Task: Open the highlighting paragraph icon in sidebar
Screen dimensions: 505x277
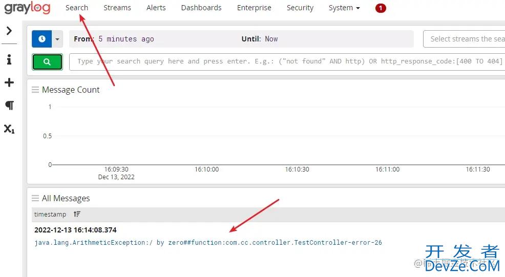Action: tap(9, 105)
